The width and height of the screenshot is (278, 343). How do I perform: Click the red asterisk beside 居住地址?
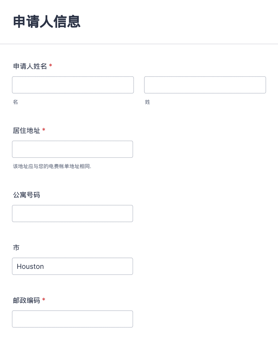[44, 131]
